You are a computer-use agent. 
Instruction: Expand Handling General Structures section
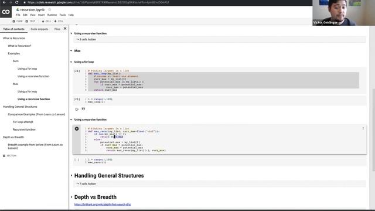coord(71,176)
